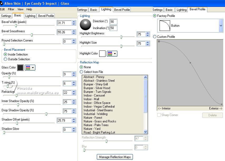Click the lighting direction sphere preview
Screen dimensions: 225x161
[85, 25]
